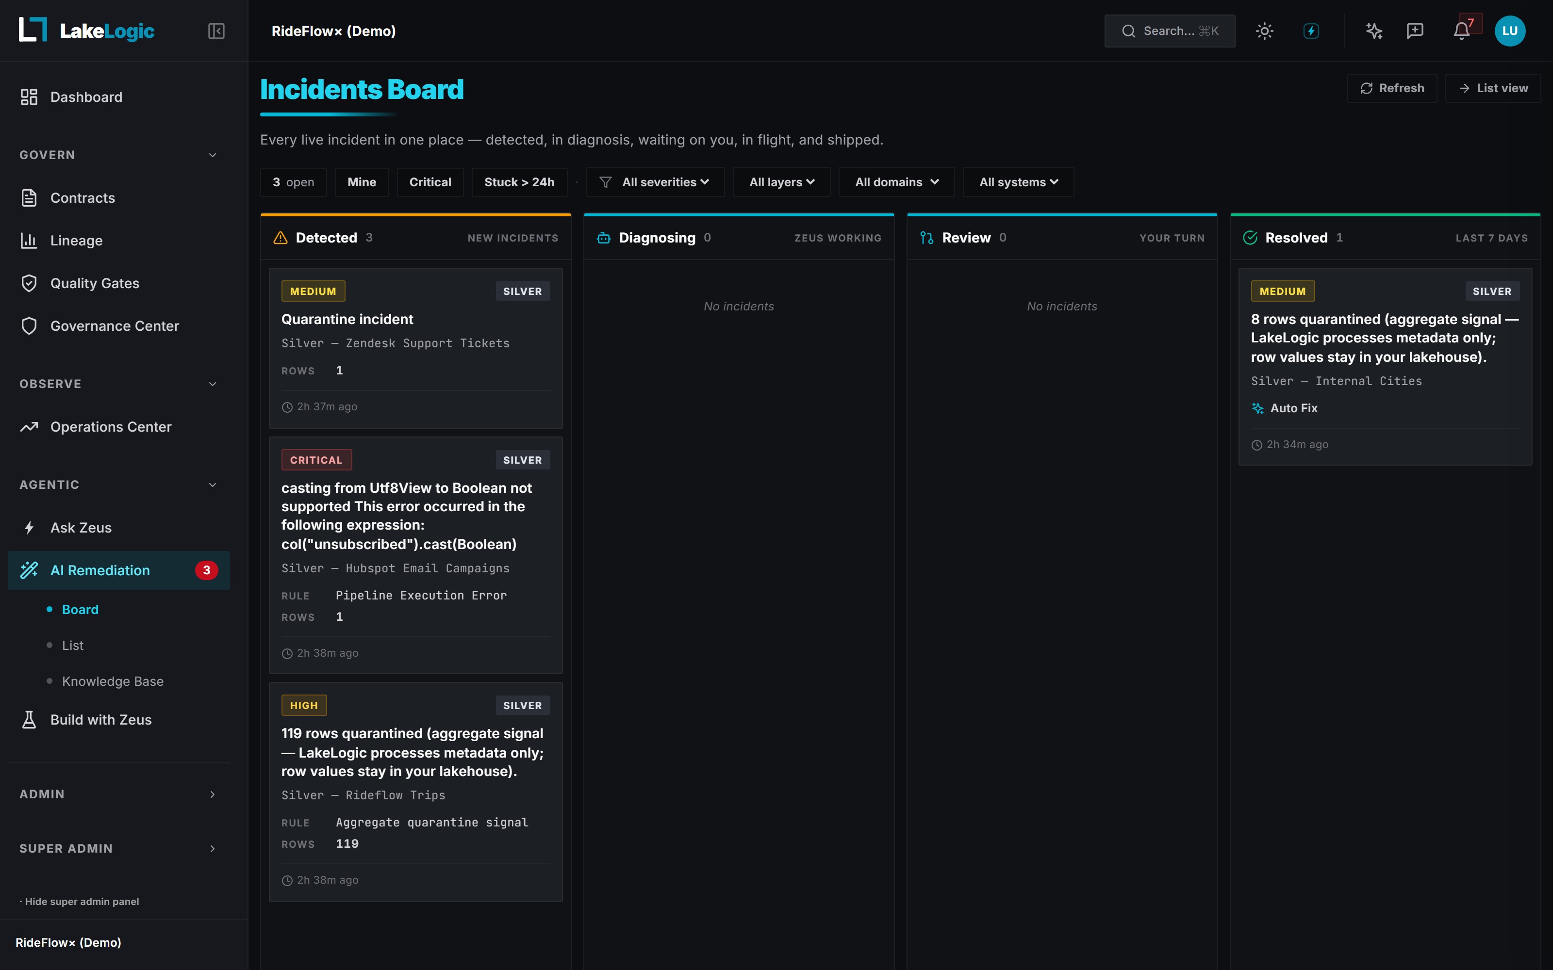Viewport: 1553px width, 970px height.
Task: Click the LakeLogic logo icon
Action: coord(33,30)
